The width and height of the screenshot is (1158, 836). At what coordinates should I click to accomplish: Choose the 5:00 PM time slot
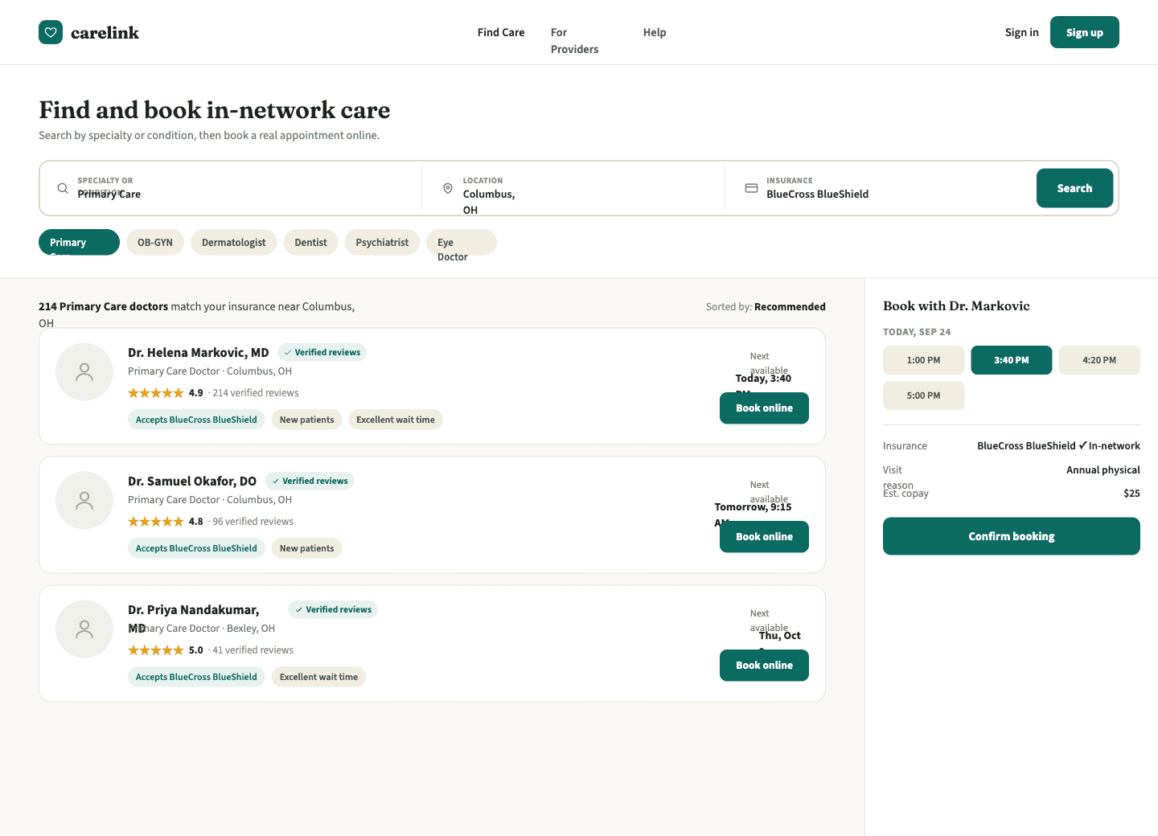923,395
